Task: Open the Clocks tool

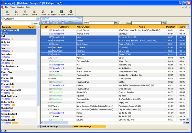Action: pyautogui.click(x=7, y=13)
